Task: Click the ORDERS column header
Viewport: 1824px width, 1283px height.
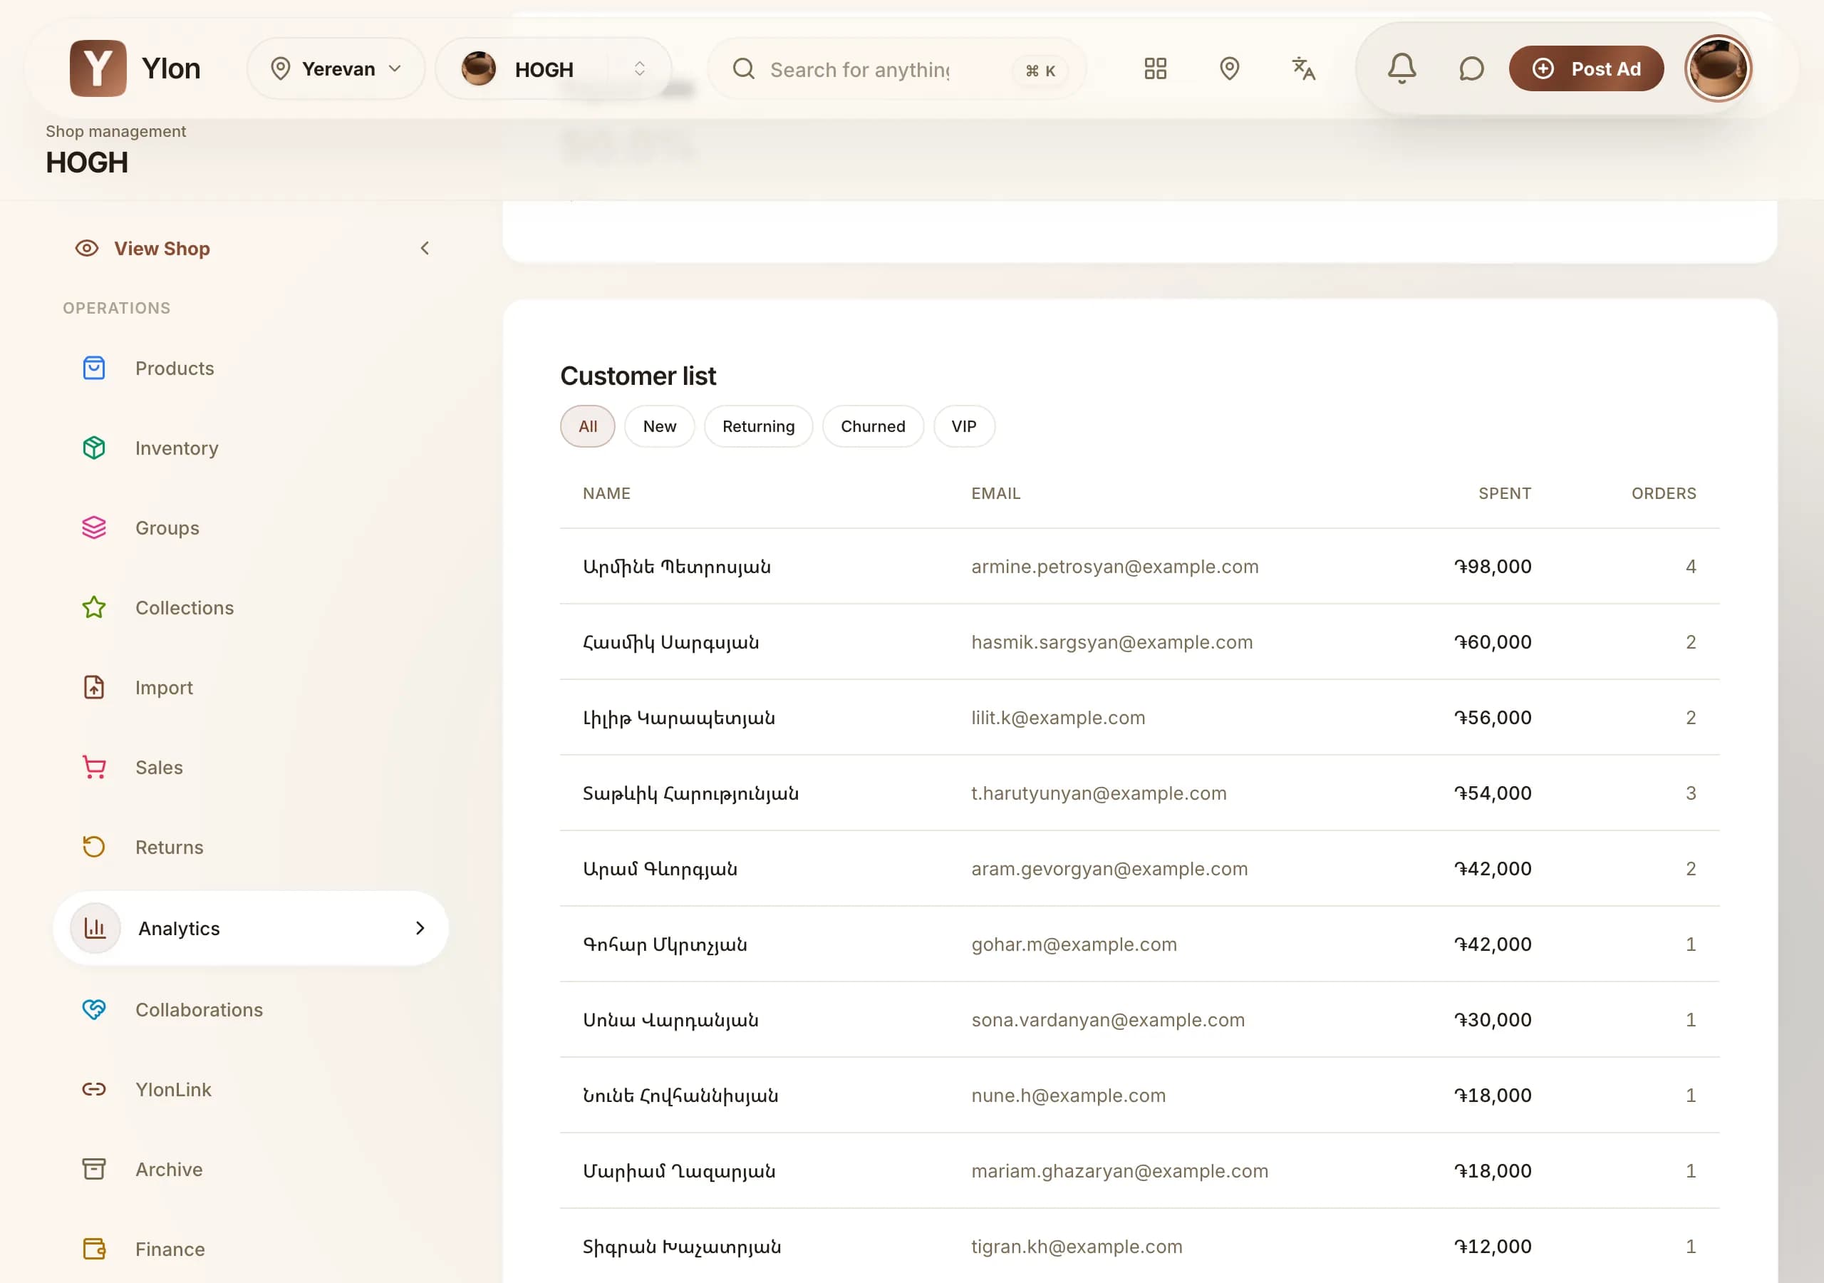Action: (x=1664, y=494)
